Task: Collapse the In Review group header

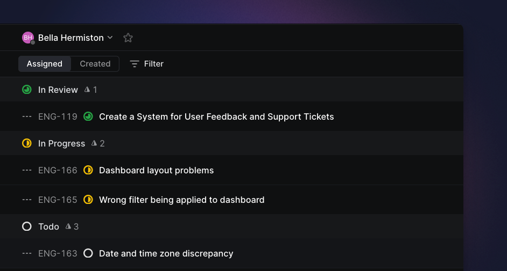Action: coord(231,90)
